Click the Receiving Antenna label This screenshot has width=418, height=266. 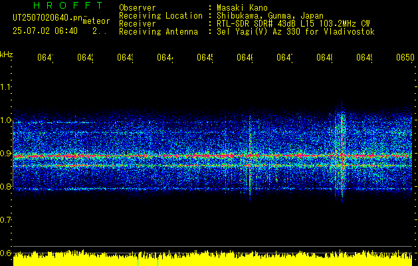[159, 32]
